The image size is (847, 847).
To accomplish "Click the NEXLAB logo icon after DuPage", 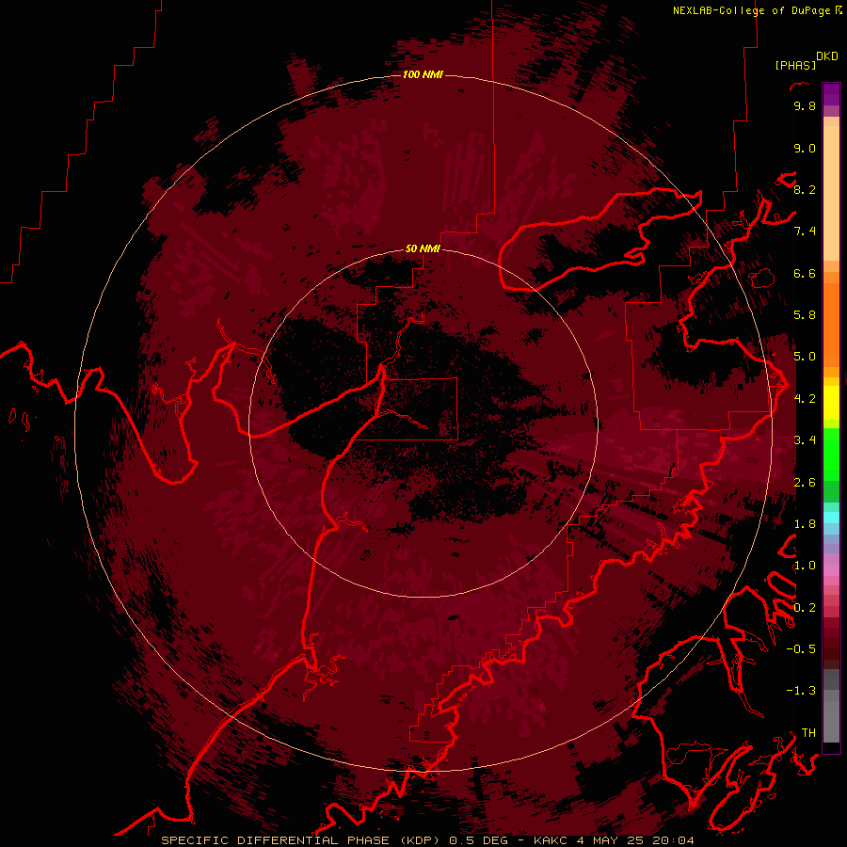I will point(839,9).
